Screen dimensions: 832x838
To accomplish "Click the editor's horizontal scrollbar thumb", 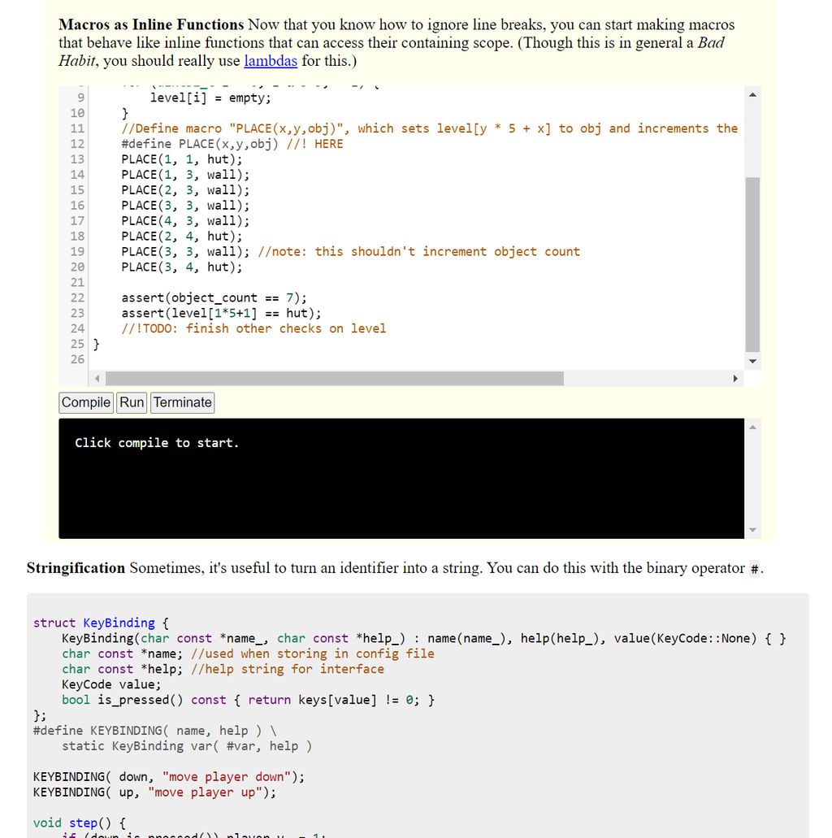I will point(333,379).
